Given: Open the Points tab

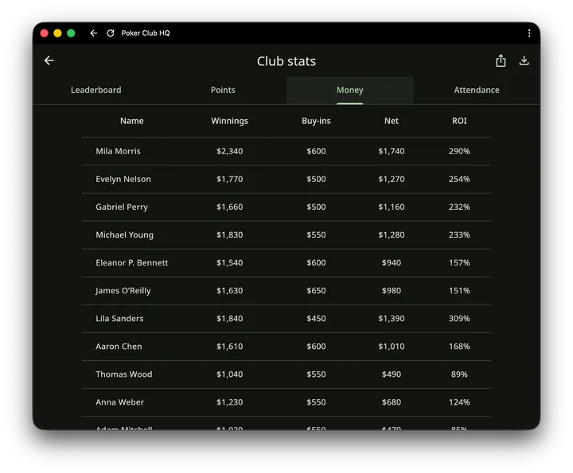Looking at the screenshot, I should click(223, 90).
